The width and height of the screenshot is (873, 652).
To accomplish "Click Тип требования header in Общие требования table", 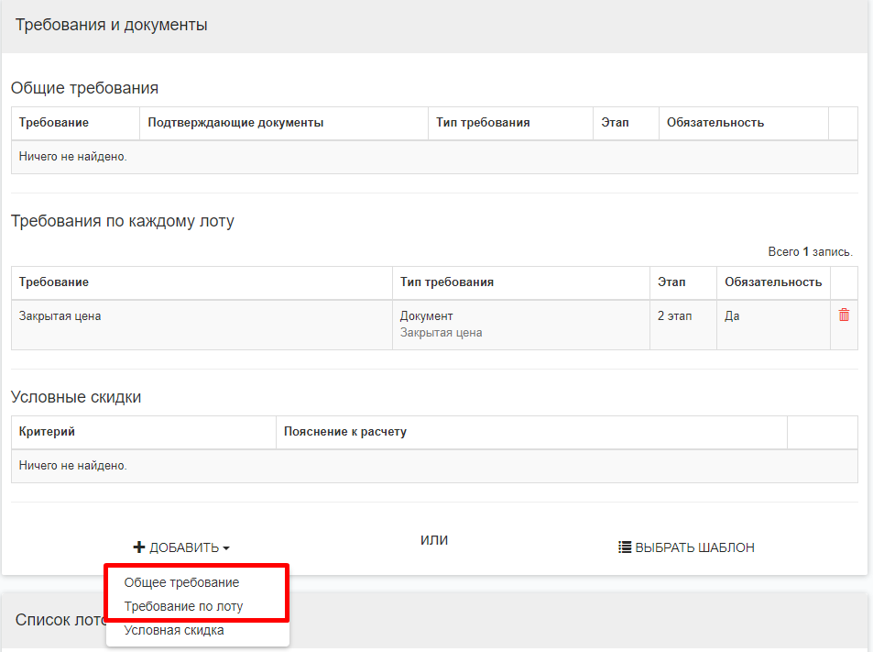I will click(x=483, y=123).
